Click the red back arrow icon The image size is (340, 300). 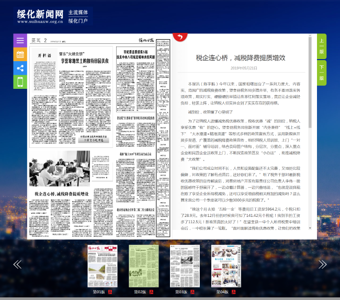click(180, 38)
